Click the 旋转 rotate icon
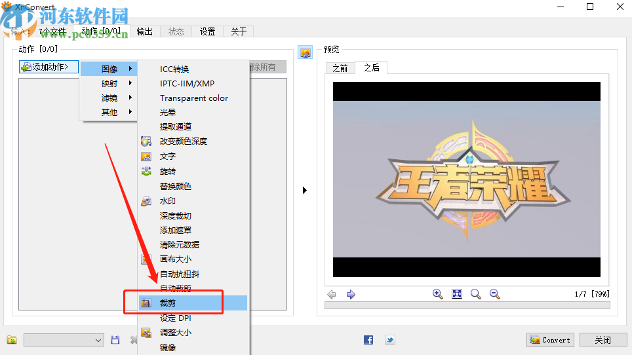The image size is (632, 355). [x=146, y=171]
